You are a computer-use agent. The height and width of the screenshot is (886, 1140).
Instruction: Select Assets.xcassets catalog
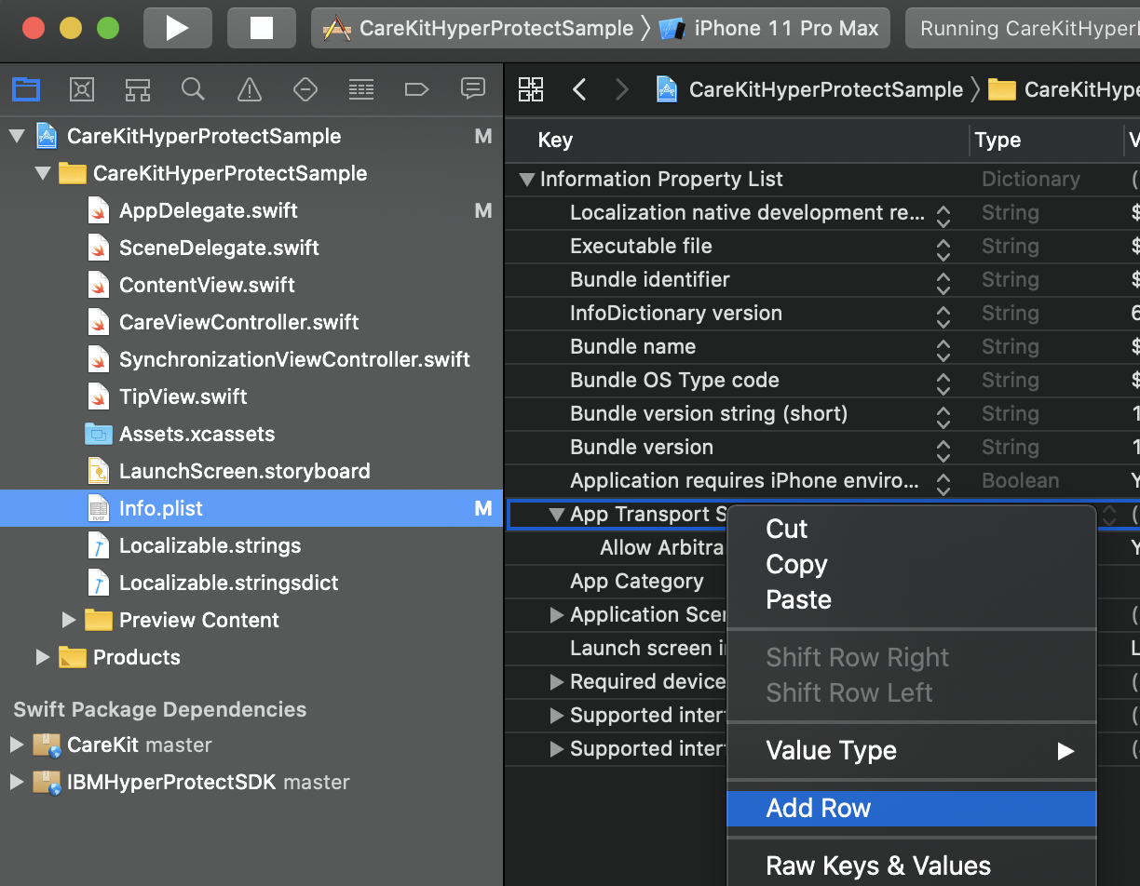197,434
